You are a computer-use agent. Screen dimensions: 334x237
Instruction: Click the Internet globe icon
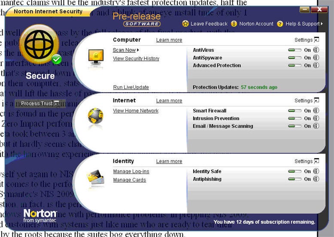pos(95,116)
